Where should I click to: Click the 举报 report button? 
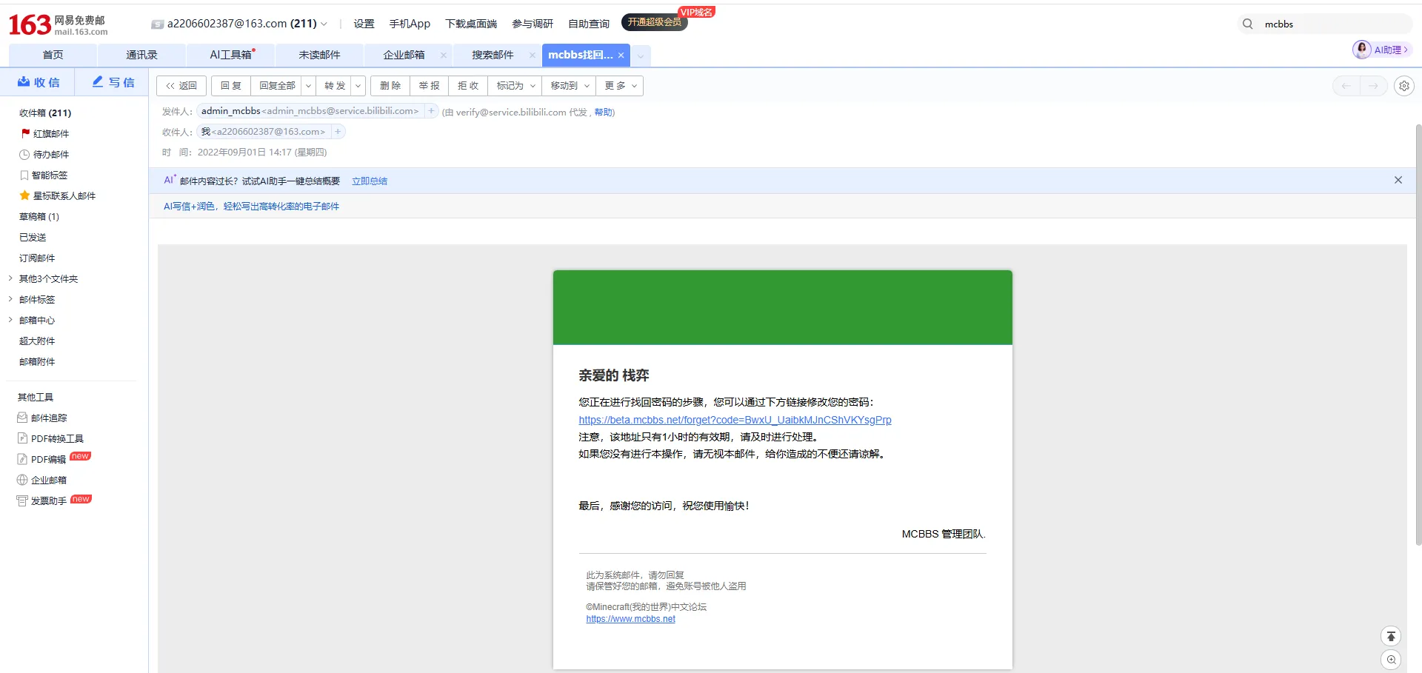[x=429, y=86]
